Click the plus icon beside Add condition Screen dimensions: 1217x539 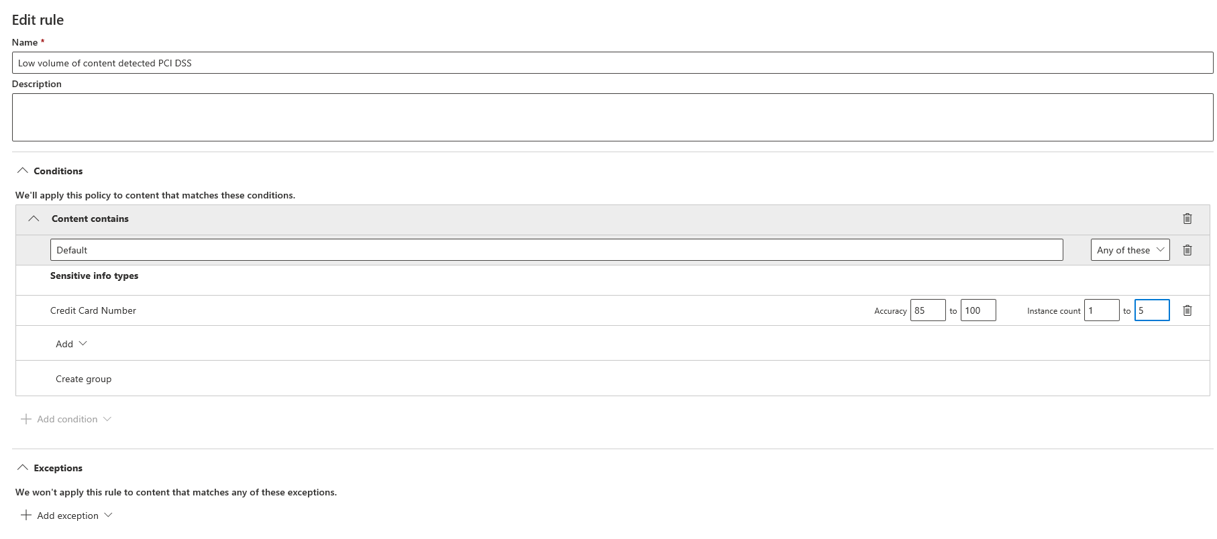click(x=26, y=419)
